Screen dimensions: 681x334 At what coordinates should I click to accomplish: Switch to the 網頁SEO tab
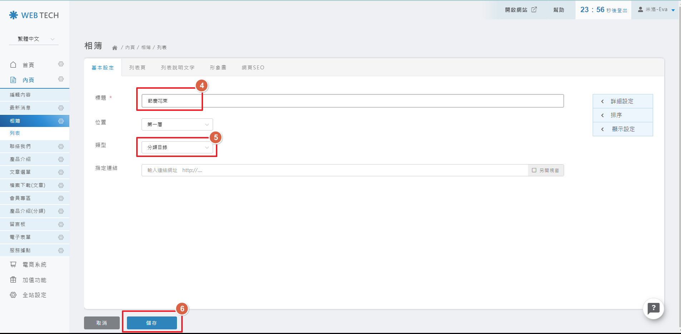tap(253, 68)
